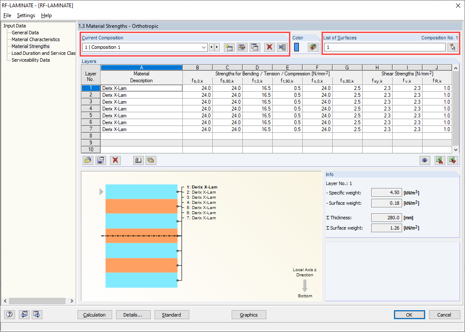Image resolution: width=465 pixels, height=332 pixels.
Task: Click the Σ Surface weight field 1.26
Action: click(386, 228)
